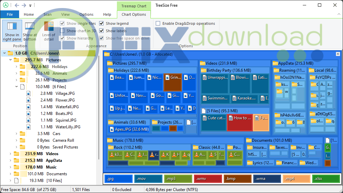Open the File menu
The width and height of the screenshot is (343, 193).
[x=10, y=14]
